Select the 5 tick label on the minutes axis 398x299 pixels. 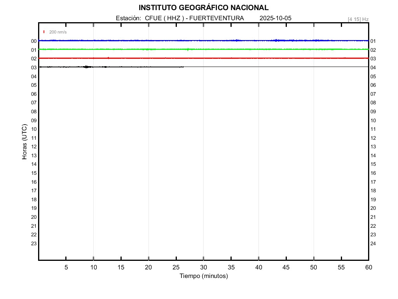click(66, 267)
